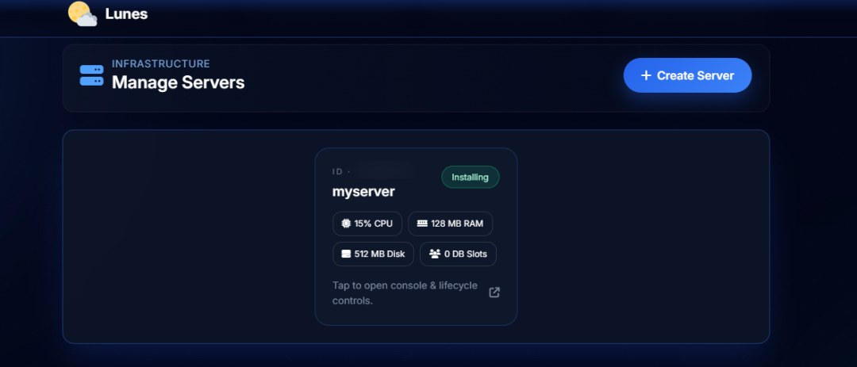Click the DB Slots users icon
The image size is (857, 367).
(434, 254)
